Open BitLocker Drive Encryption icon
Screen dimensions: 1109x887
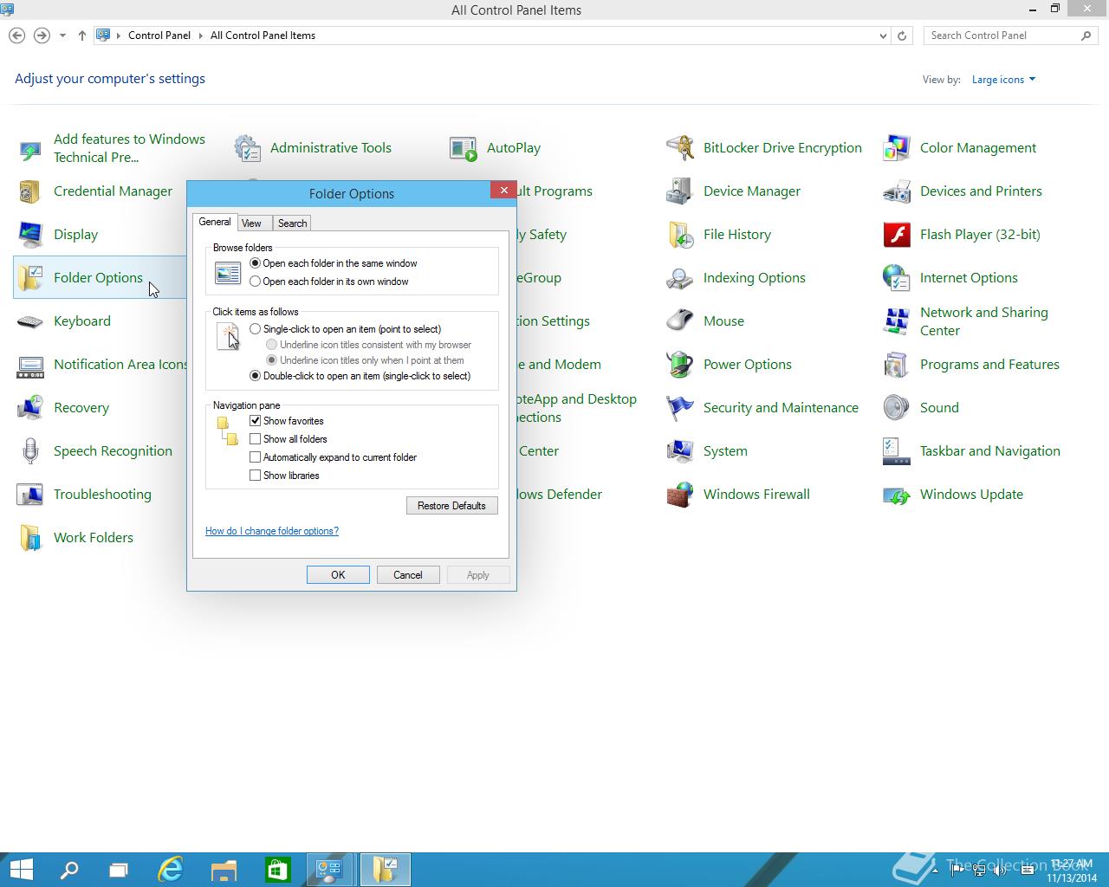coord(680,148)
